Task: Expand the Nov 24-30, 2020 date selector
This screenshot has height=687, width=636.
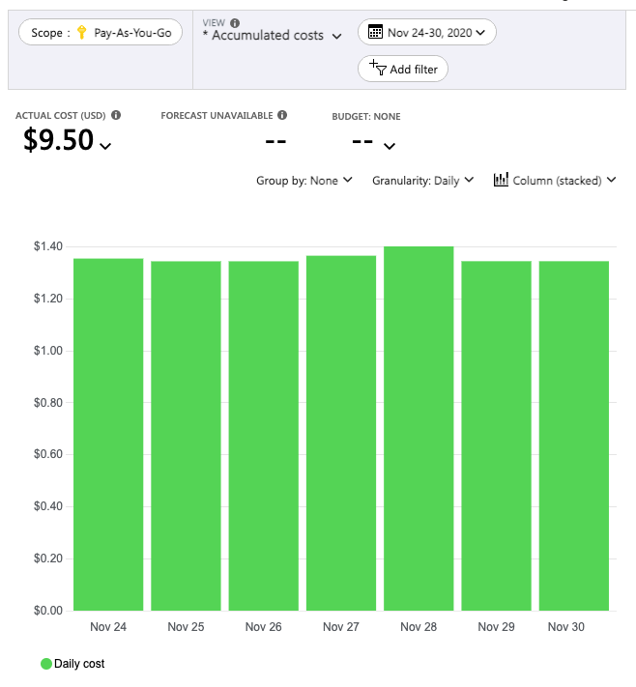Action: [x=427, y=32]
